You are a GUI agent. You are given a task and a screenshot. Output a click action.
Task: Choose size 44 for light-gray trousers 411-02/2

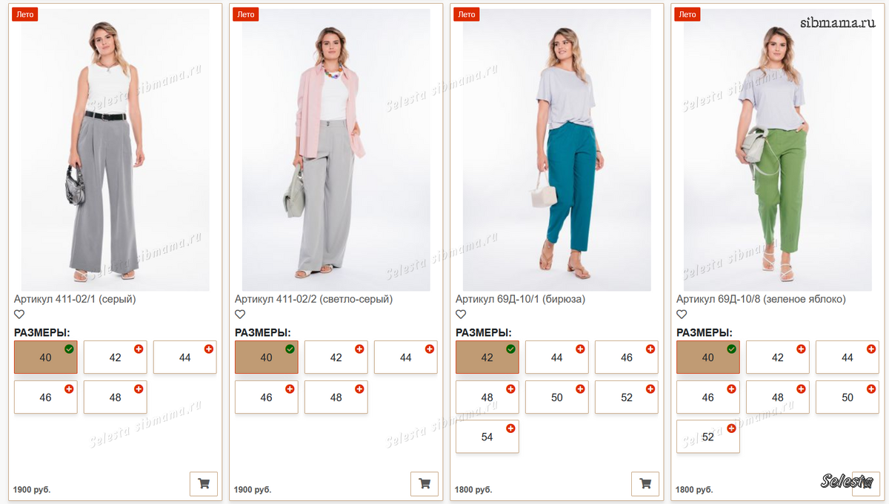pos(405,357)
